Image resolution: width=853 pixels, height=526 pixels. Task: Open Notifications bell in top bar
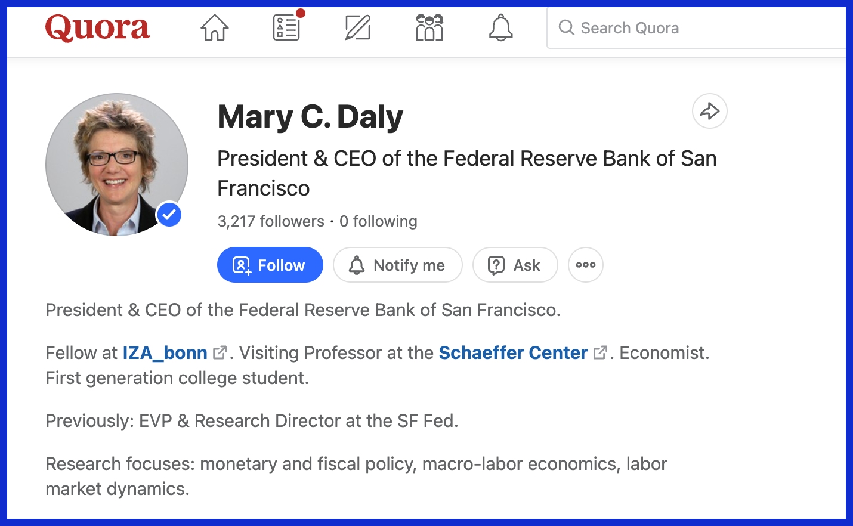[x=500, y=27]
